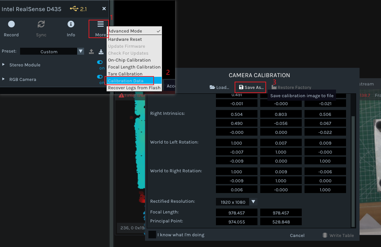Toggle the RGB Camera switch
Viewport: 381px width, 247px height.
pyautogui.click(x=100, y=77)
